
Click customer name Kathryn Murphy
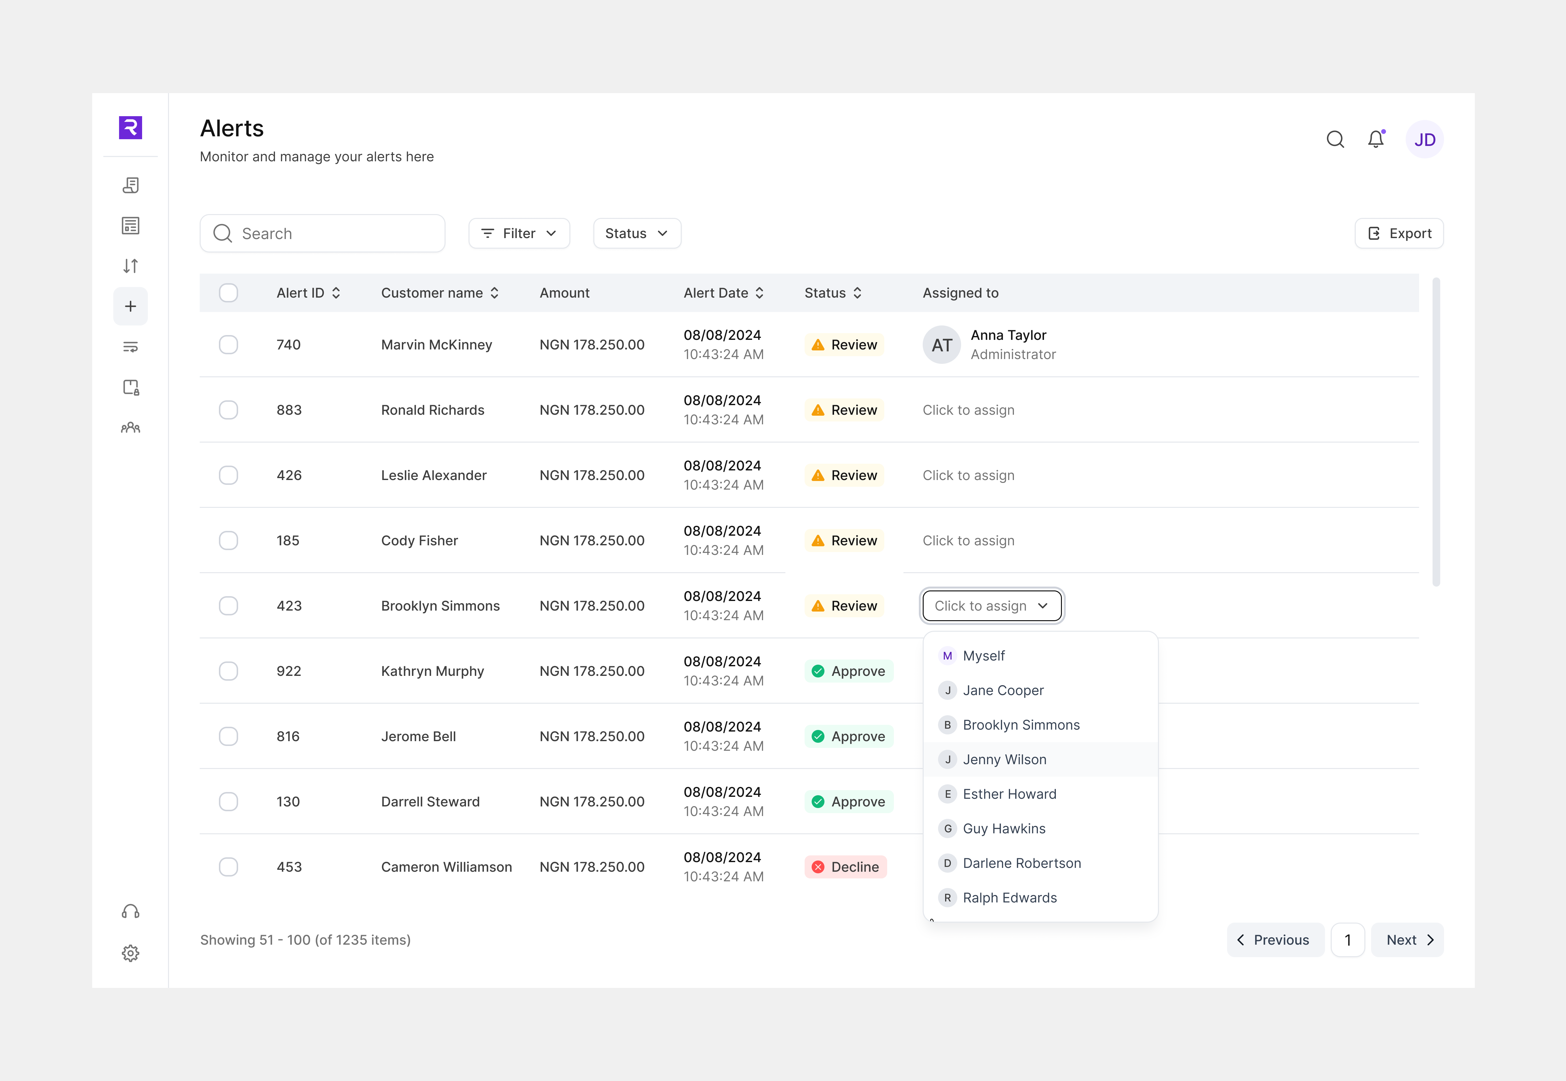point(432,671)
